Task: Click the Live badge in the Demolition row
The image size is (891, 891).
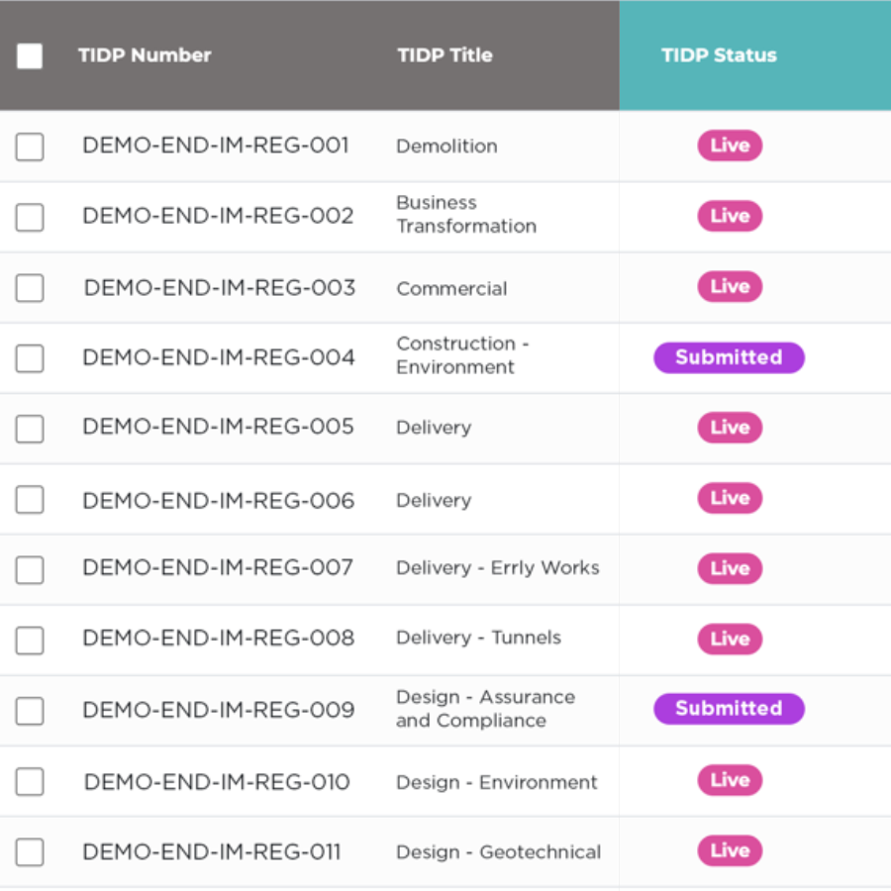Action: click(730, 146)
